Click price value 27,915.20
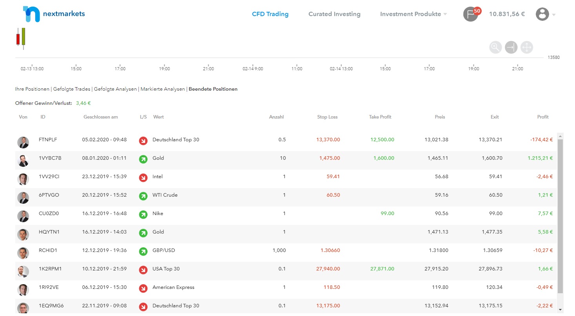The image size is (575, 316). [x=436, y=269]
